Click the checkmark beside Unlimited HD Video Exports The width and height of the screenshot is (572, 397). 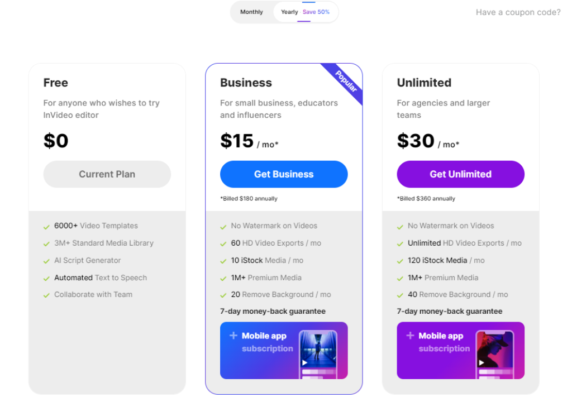pyautogui.click(x=400, y=243)
